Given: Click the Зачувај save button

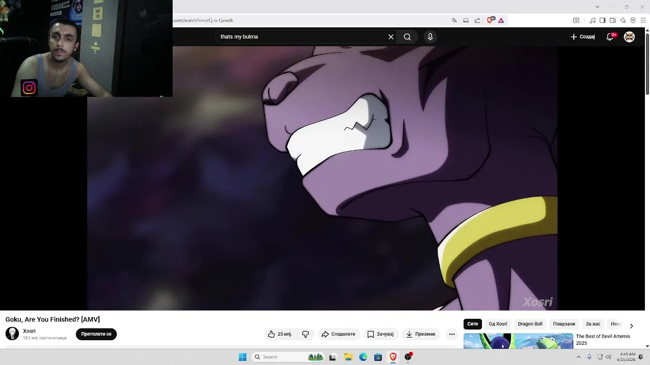Looking at the screenshot, I should tap(380, 334).
